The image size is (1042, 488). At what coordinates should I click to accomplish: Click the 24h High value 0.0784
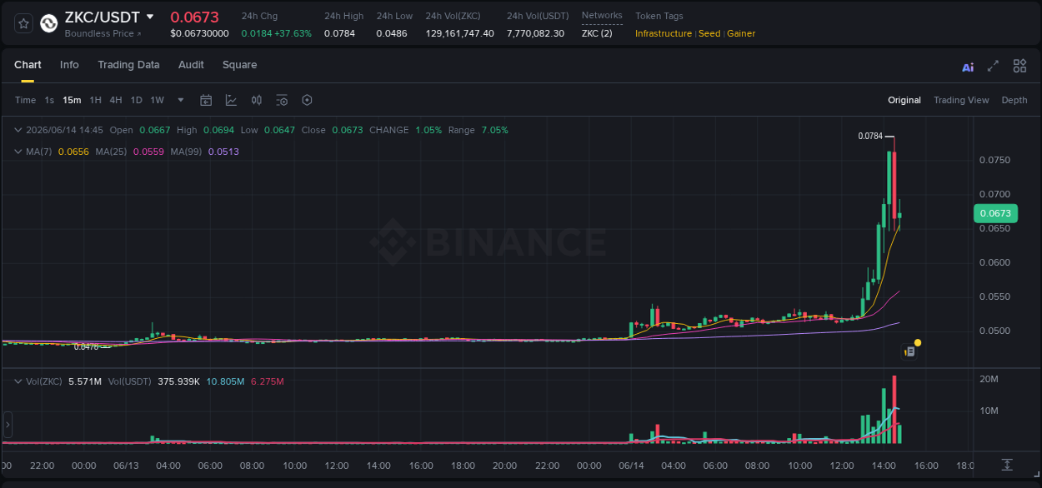[x=339, y=33]
